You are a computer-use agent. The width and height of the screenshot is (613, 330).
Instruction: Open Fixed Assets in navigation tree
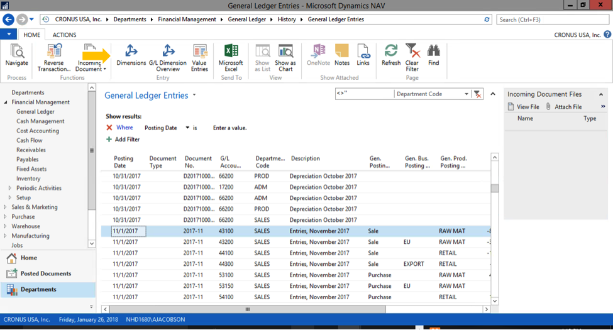pyautogui.click(x=31, y=169)
